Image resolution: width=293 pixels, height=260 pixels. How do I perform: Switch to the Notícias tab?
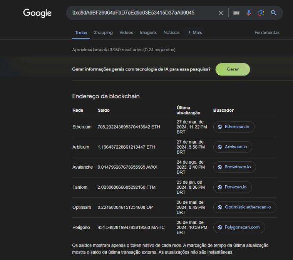click(x=172, y=32)
